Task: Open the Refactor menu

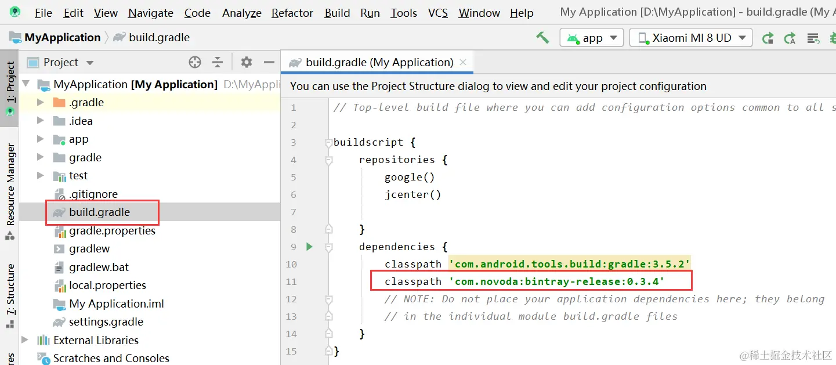Action: [292, 13]
